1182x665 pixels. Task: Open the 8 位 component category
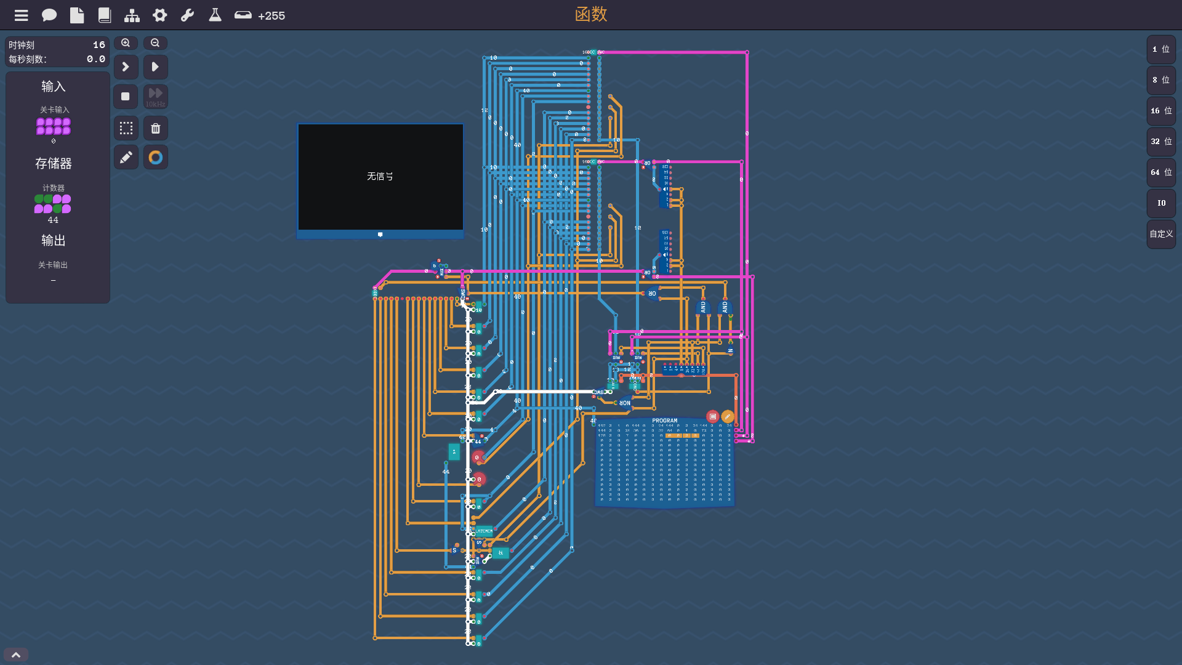(x=1160, y=80)
